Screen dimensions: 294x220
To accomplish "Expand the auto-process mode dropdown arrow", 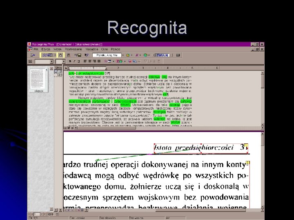I will point(55,55).
